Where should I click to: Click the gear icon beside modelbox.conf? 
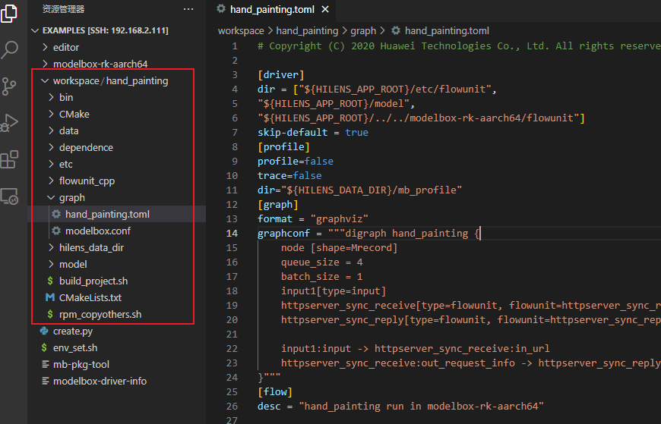tap(56, 231)
